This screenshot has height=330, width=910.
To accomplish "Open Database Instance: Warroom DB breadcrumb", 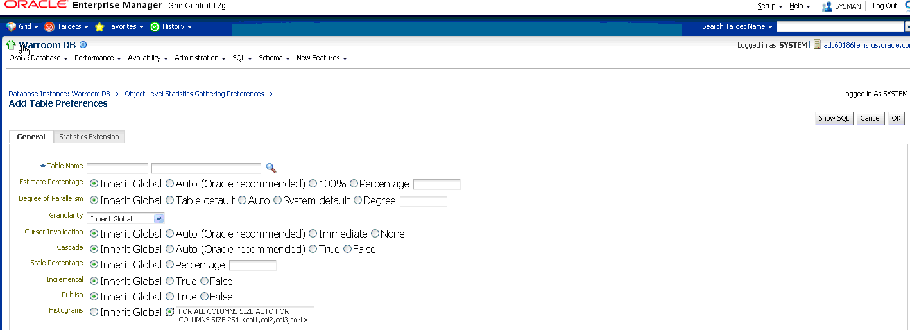I will [x=59, y=94].
